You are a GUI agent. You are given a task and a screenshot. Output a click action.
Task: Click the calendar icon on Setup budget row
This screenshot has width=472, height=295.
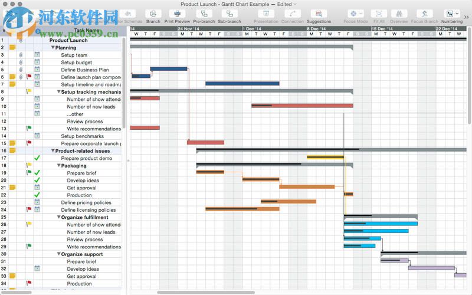tap(37, 62)
